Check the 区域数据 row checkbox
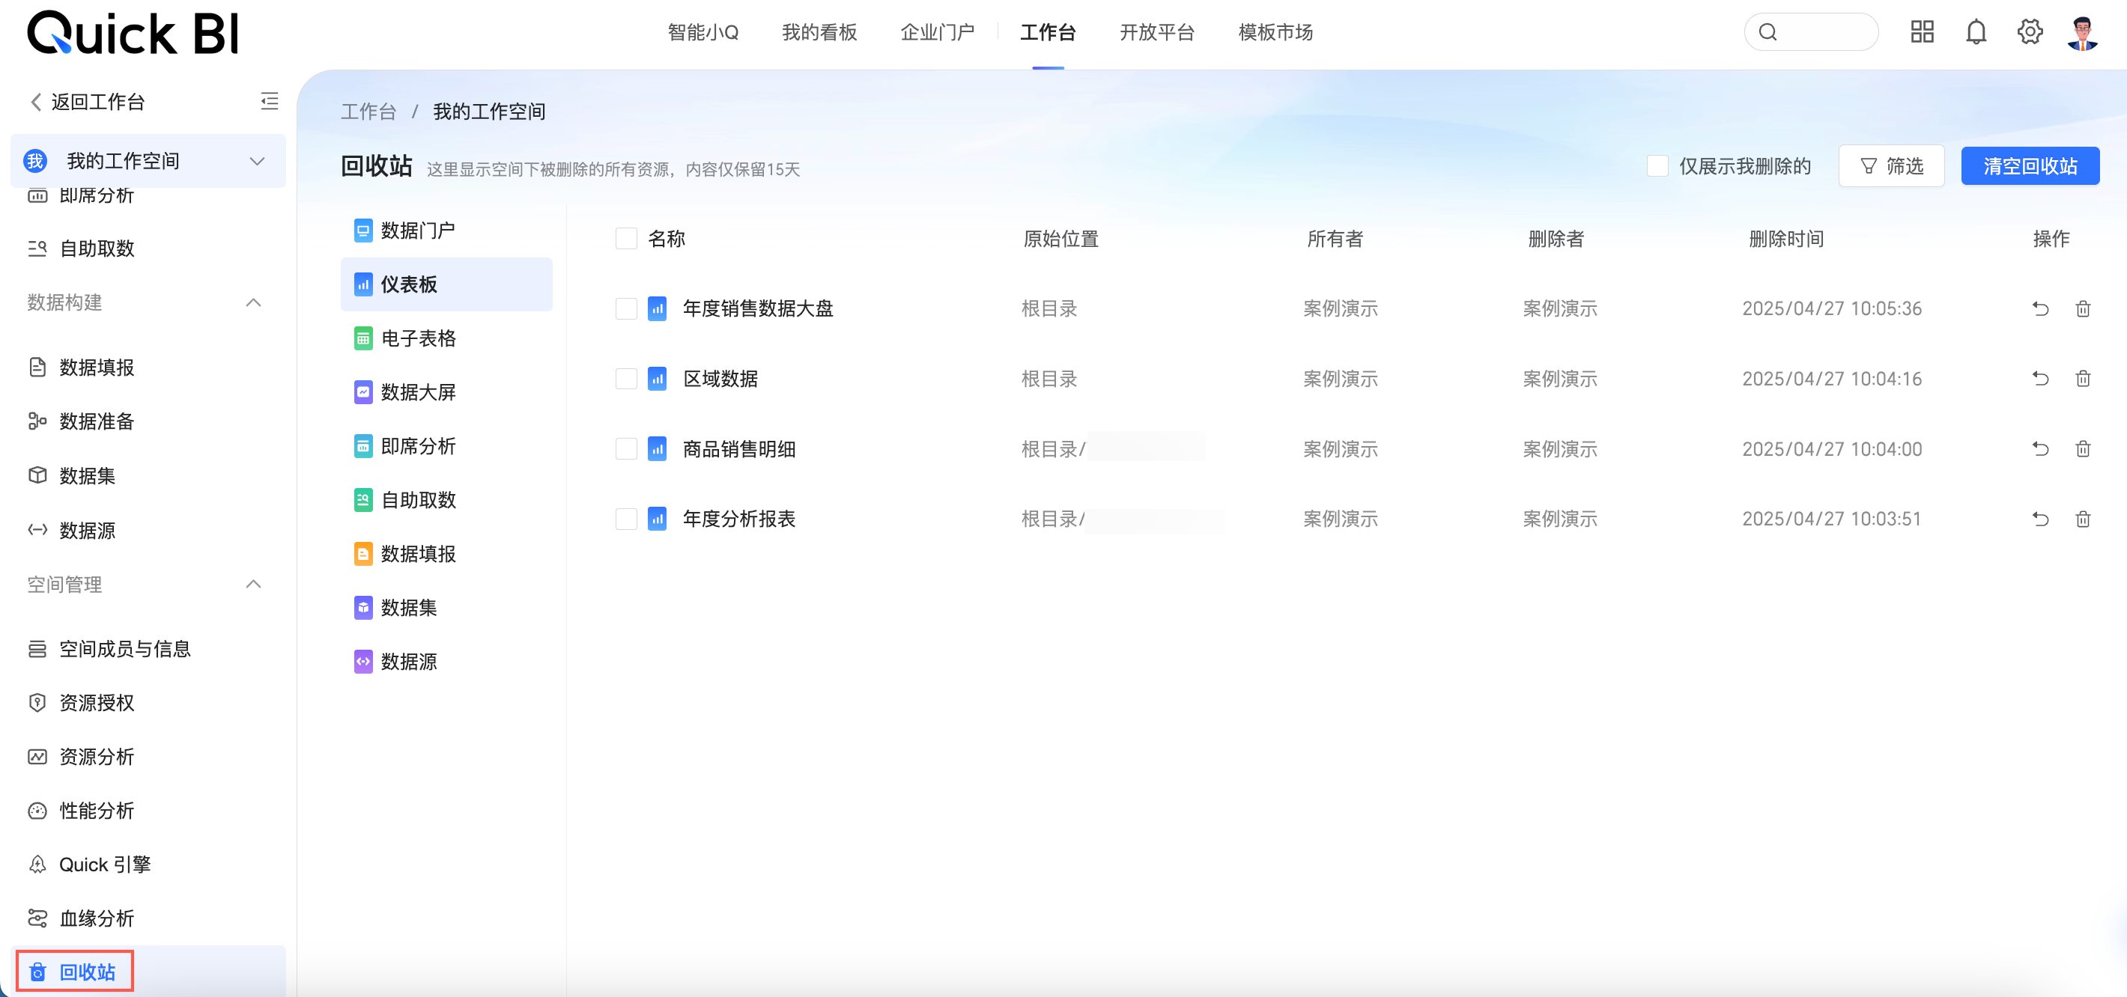Screen dimensions: 2127x997 627,379
